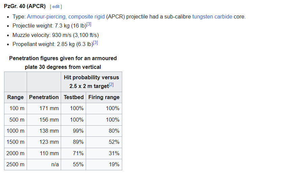Click the 99% testbed cell

pyautogui.click(x=78, y=131)
